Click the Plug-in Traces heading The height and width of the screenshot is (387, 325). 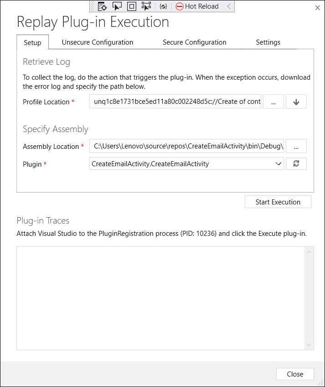pos(43,220)
